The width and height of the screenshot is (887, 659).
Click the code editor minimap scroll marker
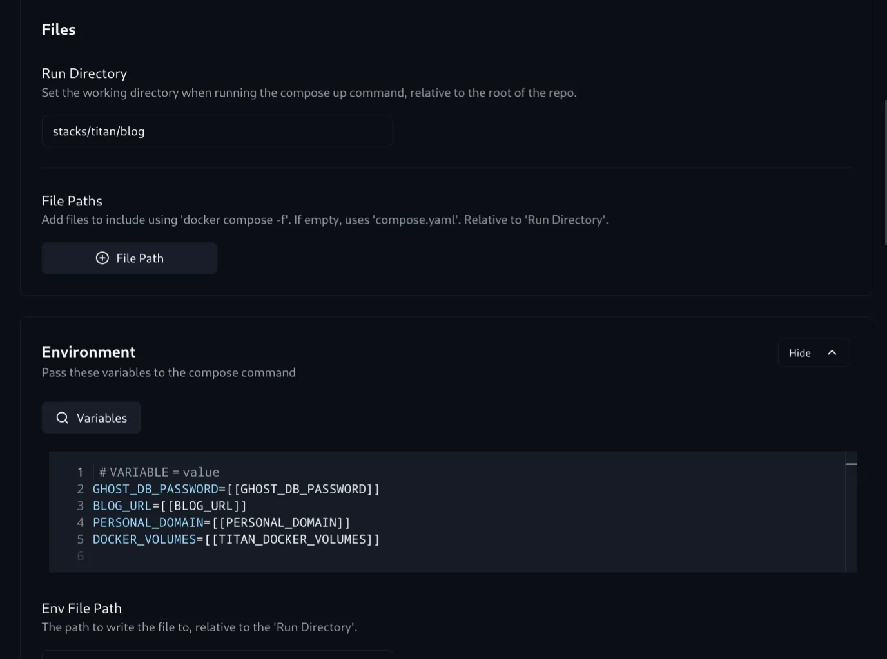[851, 464]
